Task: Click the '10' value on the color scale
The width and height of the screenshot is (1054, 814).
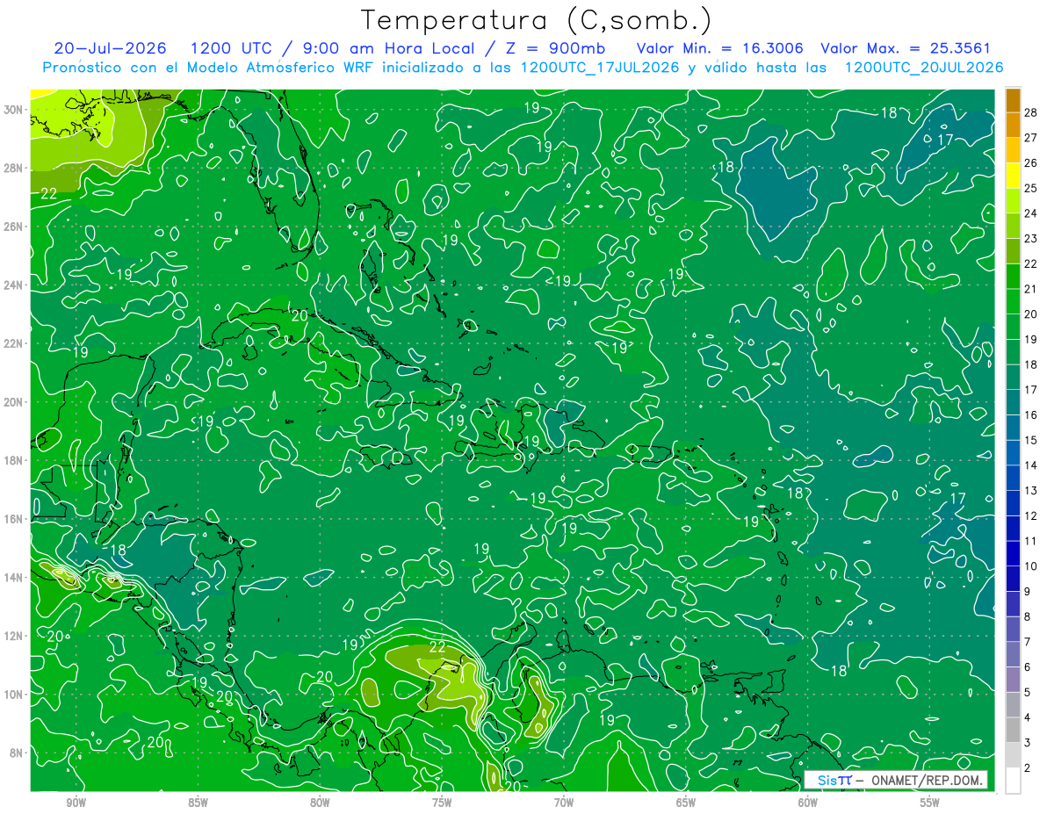Action: tap(1032, 565)
